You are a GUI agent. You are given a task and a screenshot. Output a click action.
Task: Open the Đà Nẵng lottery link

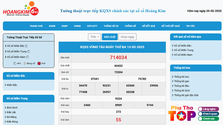coord(11,117)
